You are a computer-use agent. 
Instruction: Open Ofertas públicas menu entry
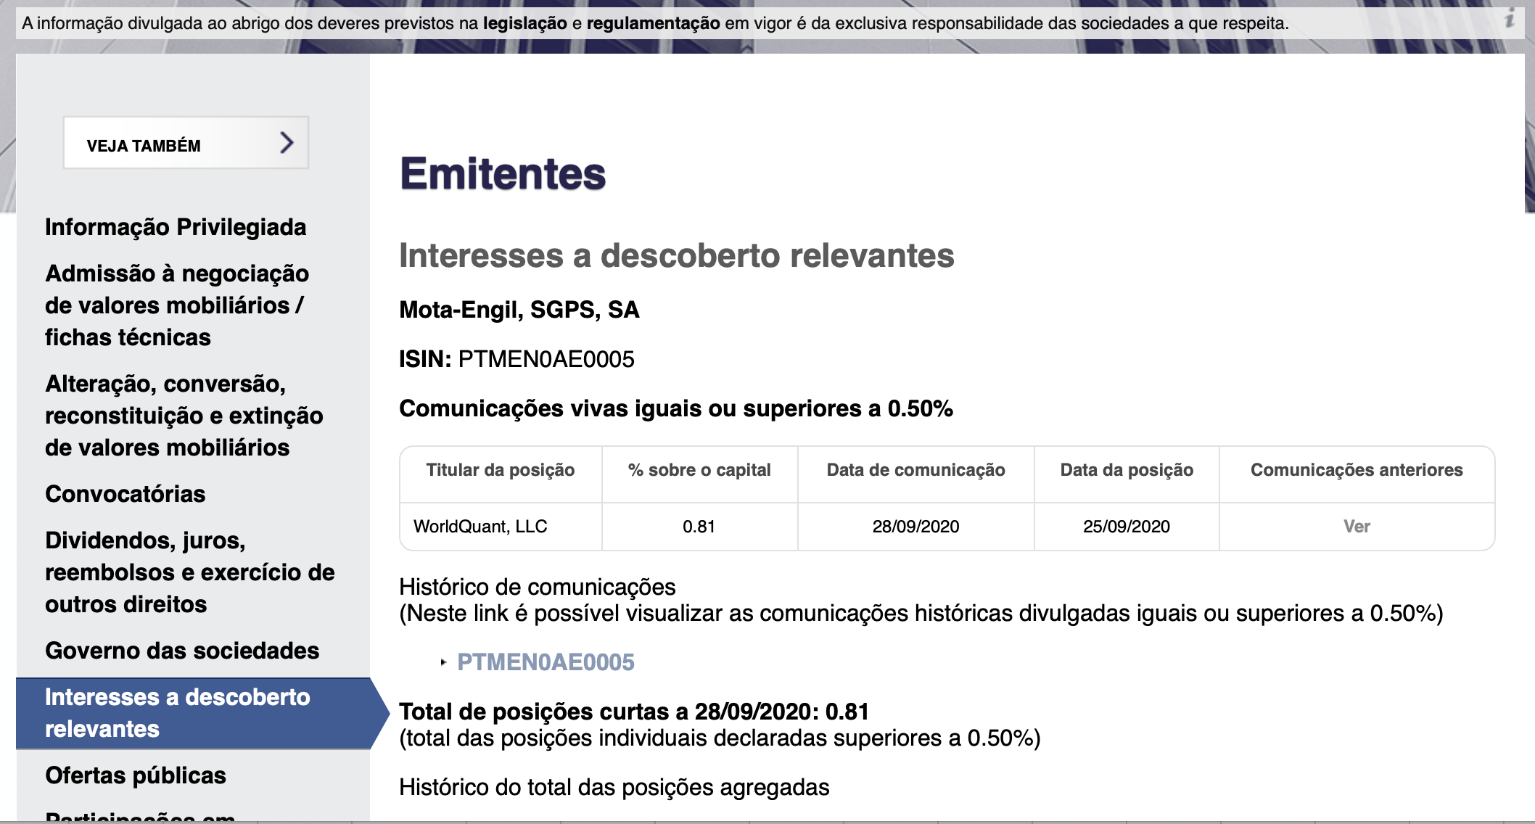click(x=136, y=775)
